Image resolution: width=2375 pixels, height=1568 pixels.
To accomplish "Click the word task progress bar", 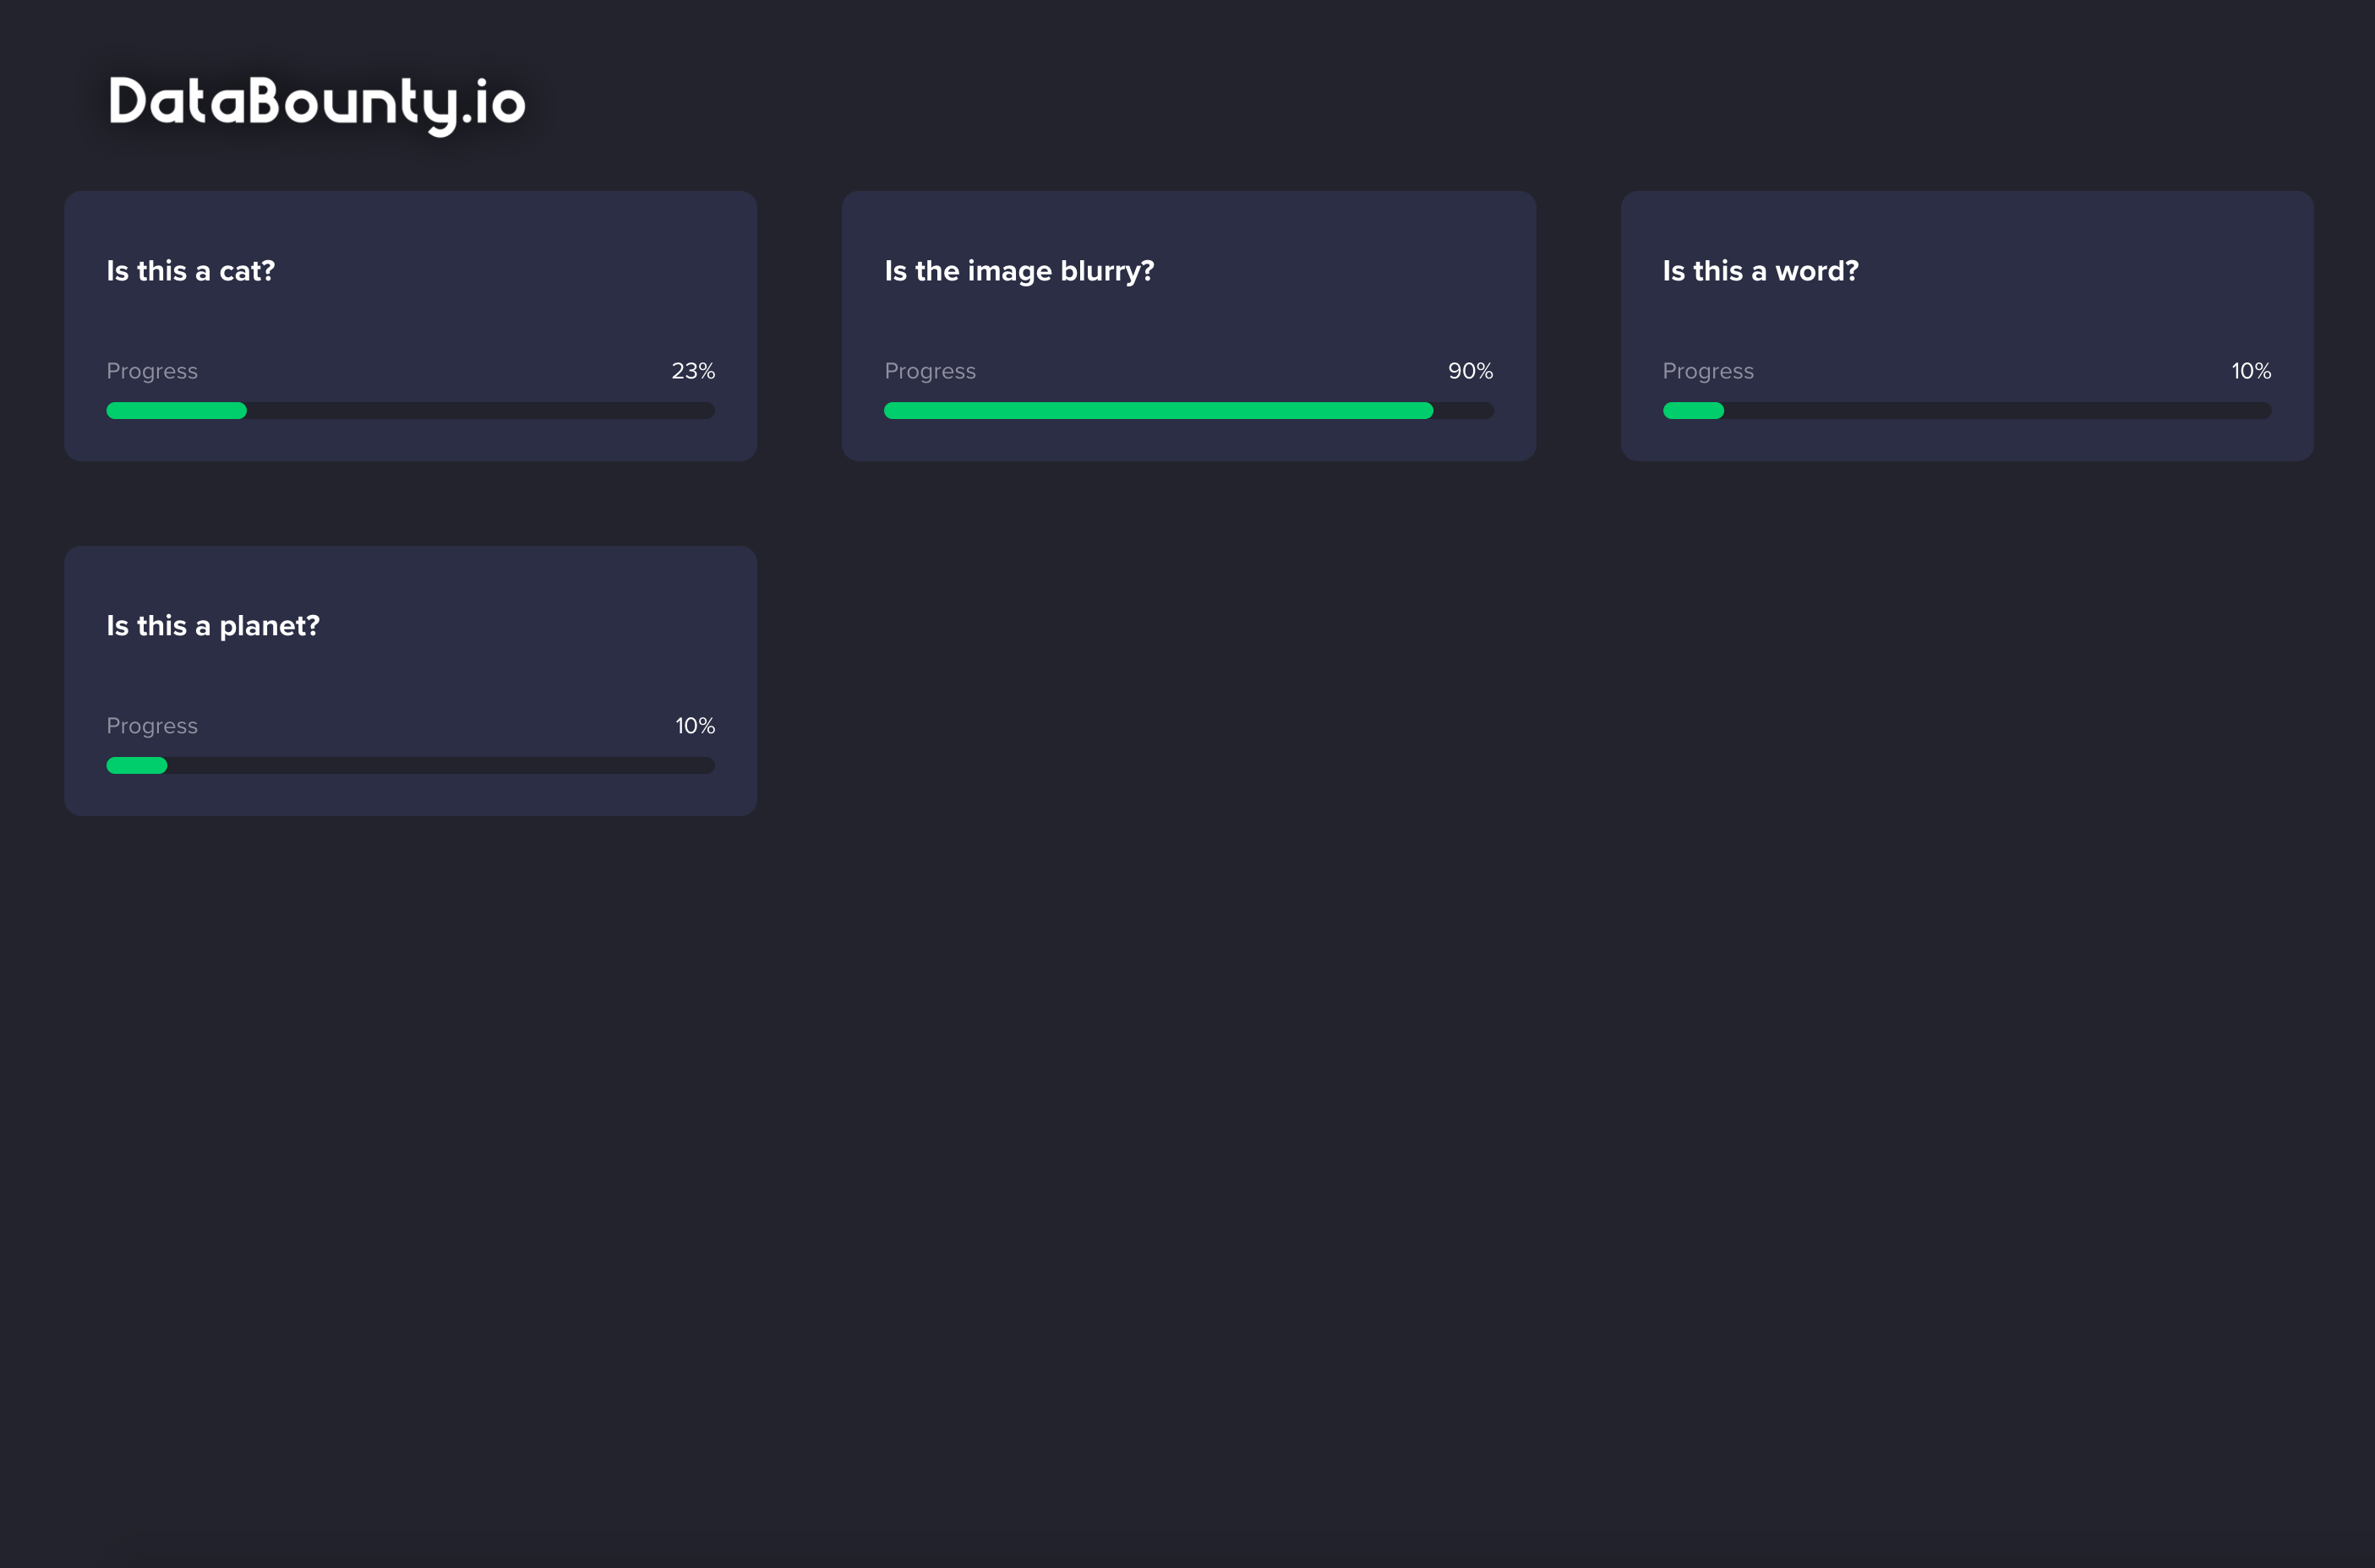I will point(1967,411).
